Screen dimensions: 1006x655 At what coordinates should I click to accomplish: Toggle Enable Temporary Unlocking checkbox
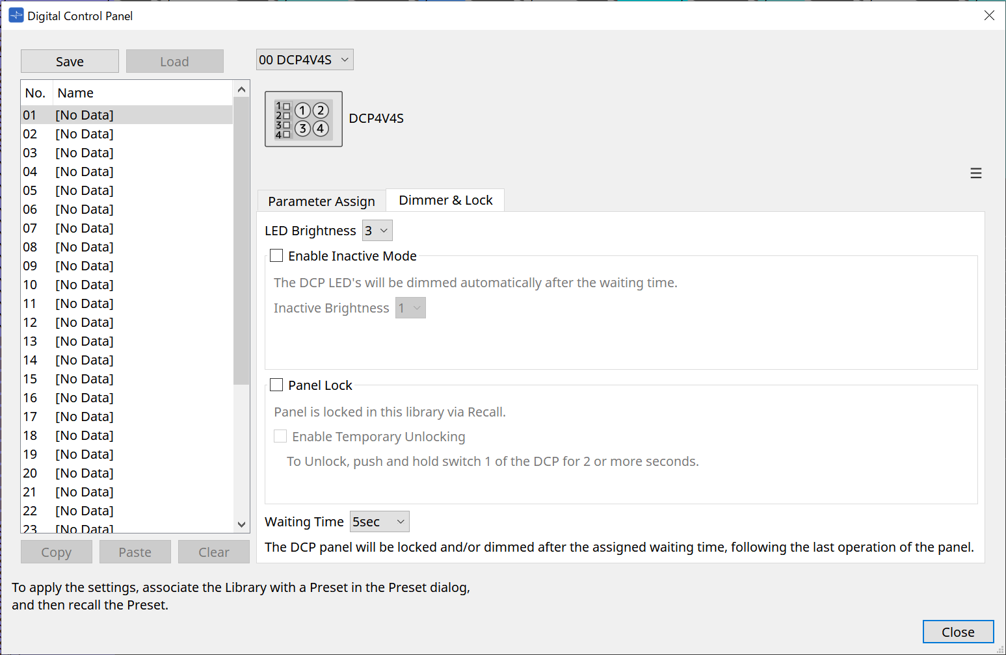280,437
